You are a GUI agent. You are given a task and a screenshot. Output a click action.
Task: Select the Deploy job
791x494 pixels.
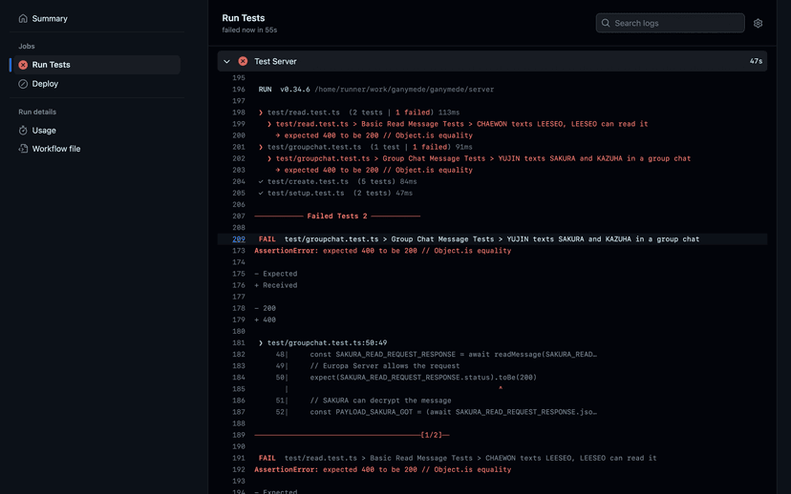(x=45, y=84)
